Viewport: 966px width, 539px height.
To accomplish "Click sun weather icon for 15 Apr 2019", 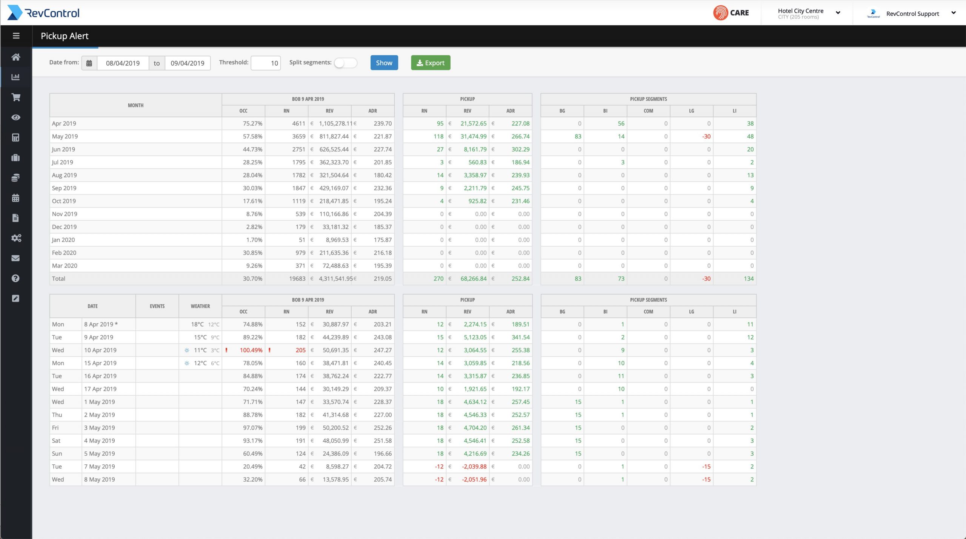I will point(187,363).
